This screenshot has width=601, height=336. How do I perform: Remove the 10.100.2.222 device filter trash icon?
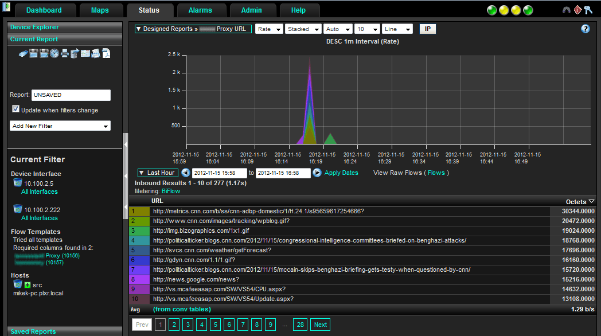click(x=18, y=209)
